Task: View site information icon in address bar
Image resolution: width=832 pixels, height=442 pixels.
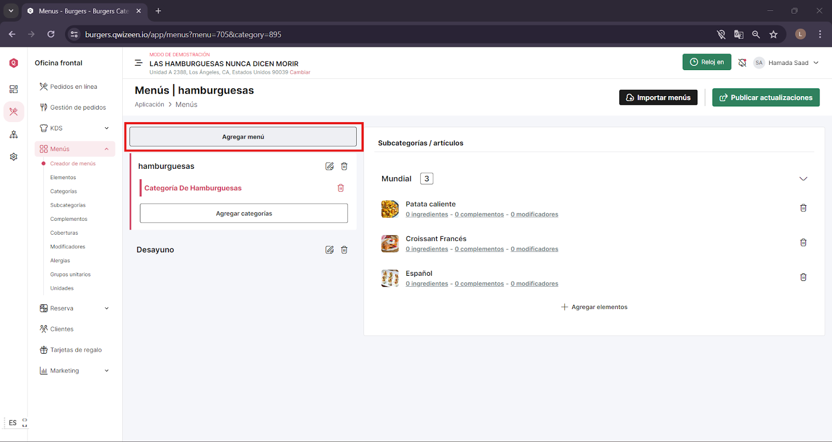Action: click(74, 34)
